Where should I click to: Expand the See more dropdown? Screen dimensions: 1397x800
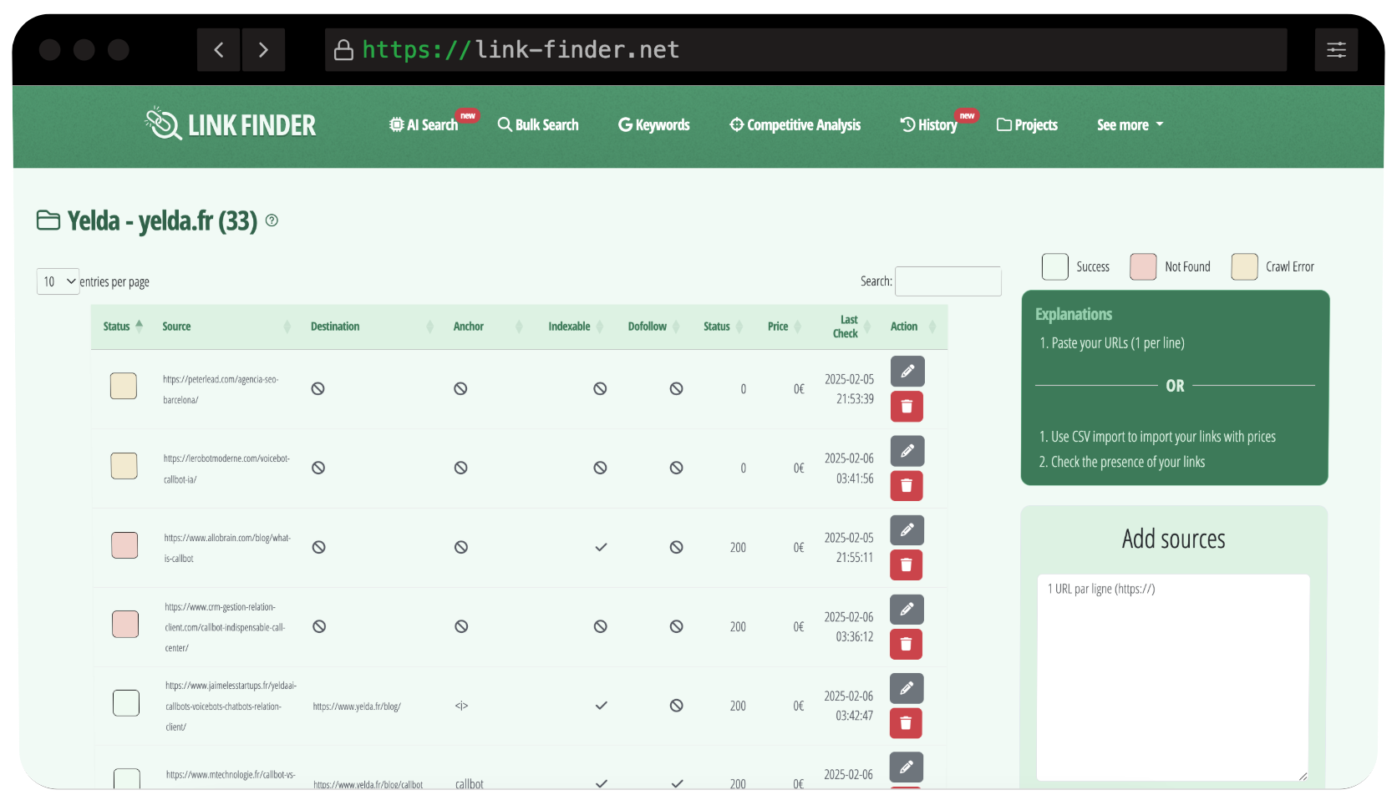click(x=1130, y=124)
